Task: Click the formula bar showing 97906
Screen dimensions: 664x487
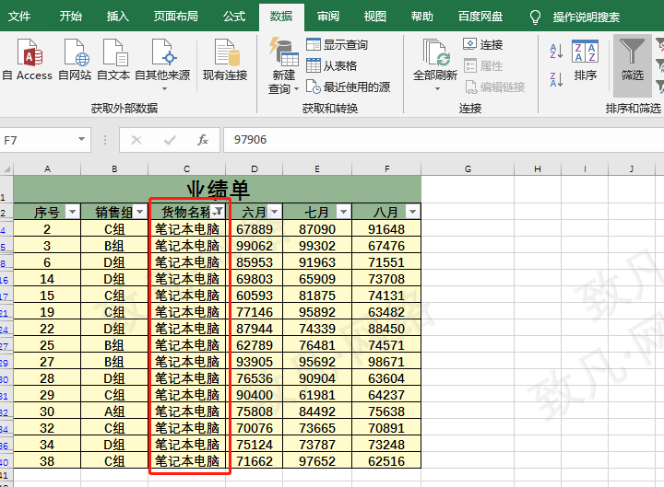Action: click(x=444, y=140)
